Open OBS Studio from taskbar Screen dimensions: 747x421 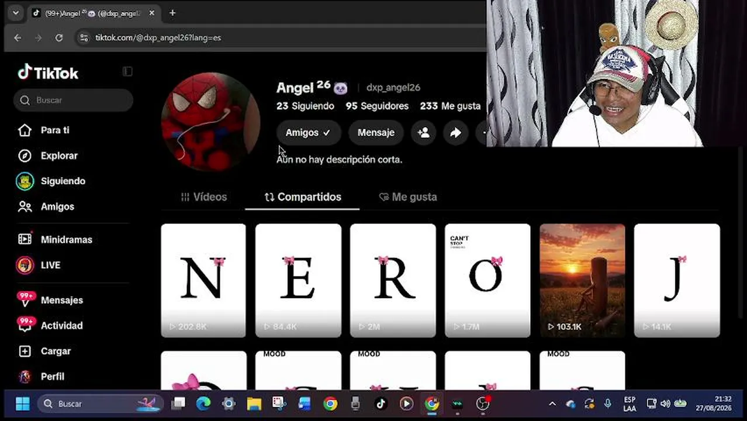[483, 403]
